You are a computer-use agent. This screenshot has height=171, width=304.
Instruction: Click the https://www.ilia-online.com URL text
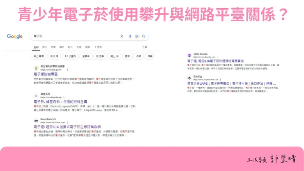pyautogui.click(x=53, y=122)
